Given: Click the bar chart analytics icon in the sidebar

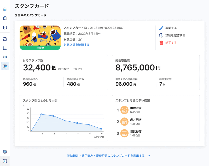Looking at the screenshot, I should (4, 48).
